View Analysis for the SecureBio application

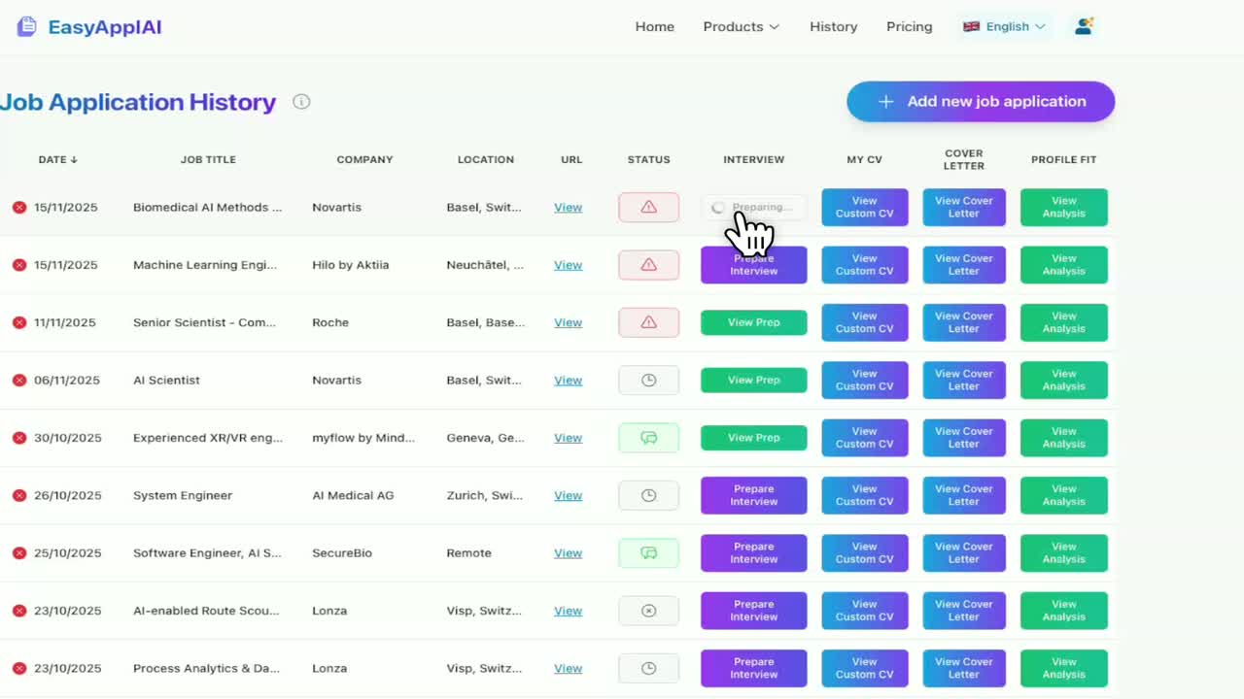[x=1064, y=553]
